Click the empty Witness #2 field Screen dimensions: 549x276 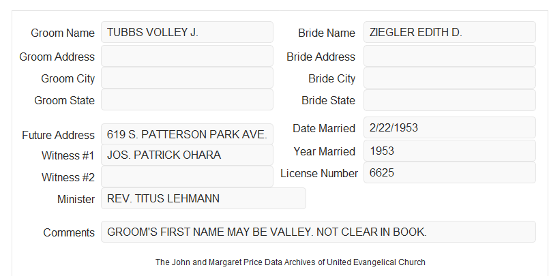click(x=187, y=177)
